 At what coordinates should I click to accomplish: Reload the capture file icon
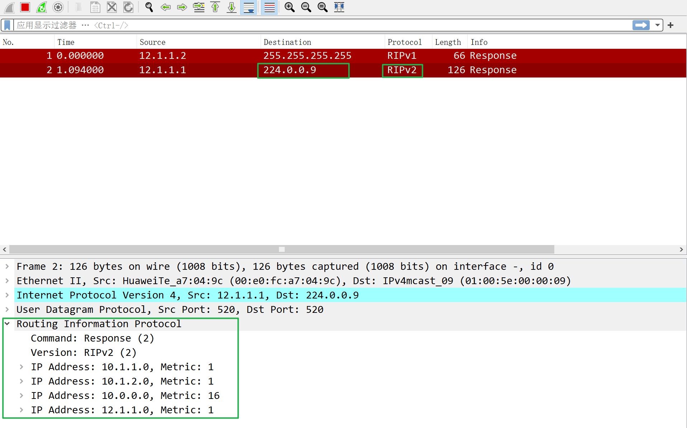(x=128, y=7)
